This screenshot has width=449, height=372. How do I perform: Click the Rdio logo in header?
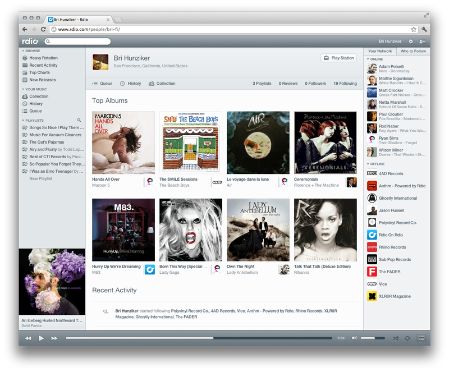(x=30, y=41)
